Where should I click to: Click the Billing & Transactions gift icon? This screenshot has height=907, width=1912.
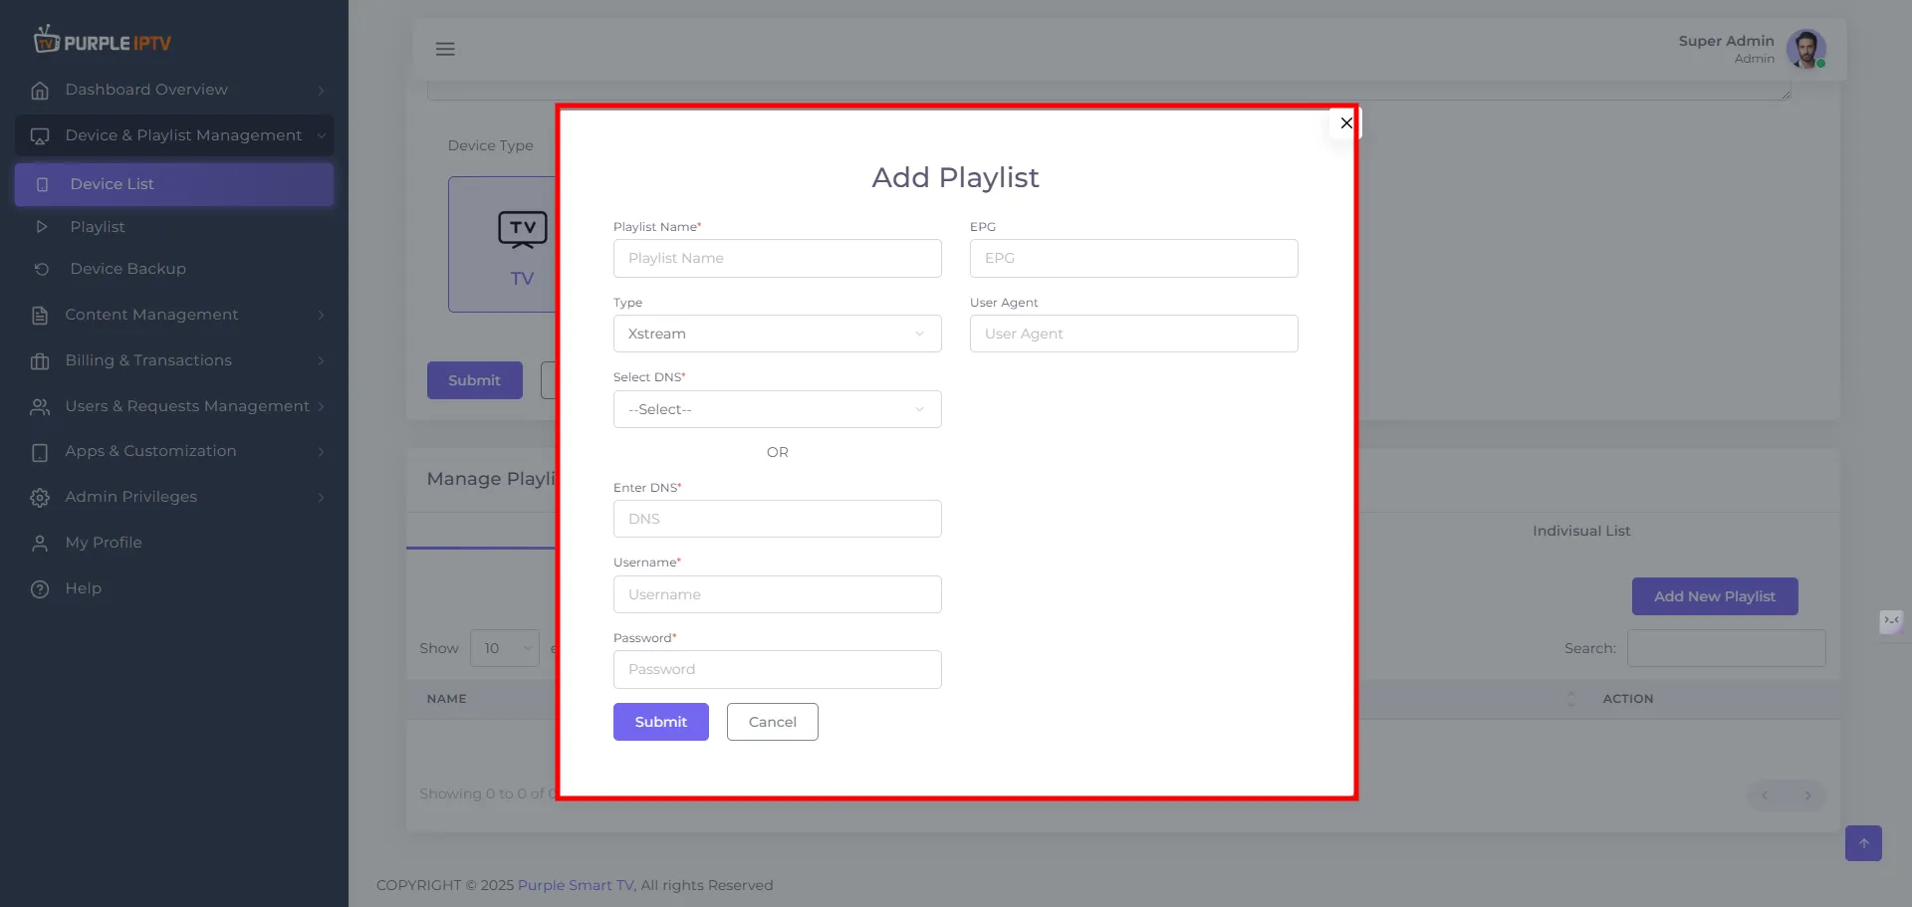[x=40, y=361]
